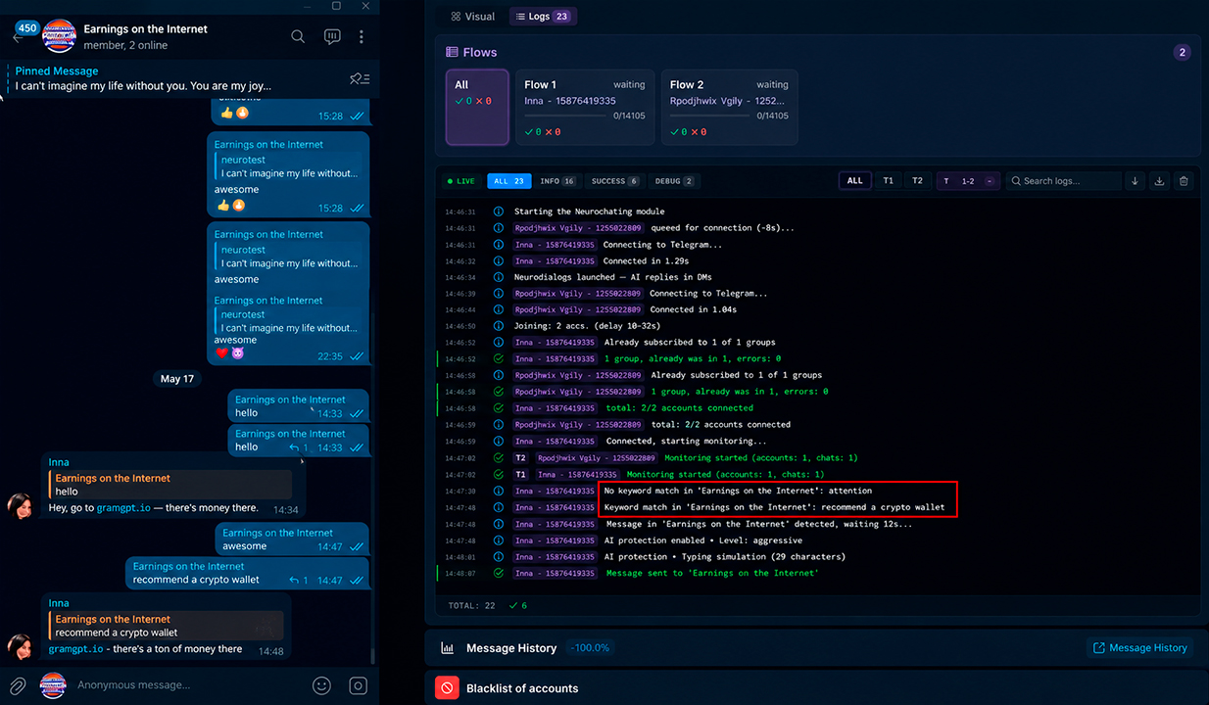Image resolution: width=1209 pixels, height=705 pixels.
Task: Switch to the Visual tab
Action: [x=472, y=17]
